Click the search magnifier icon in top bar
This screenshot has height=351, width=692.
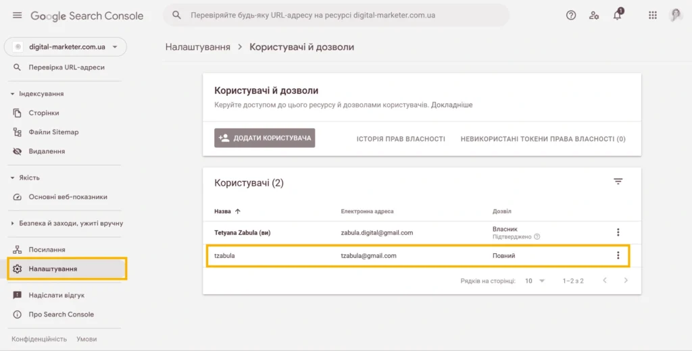(x=176, y=15)
